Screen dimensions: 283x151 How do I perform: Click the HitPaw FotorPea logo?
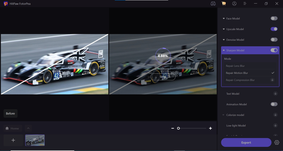pyautogui.click(x=6, y=4)
